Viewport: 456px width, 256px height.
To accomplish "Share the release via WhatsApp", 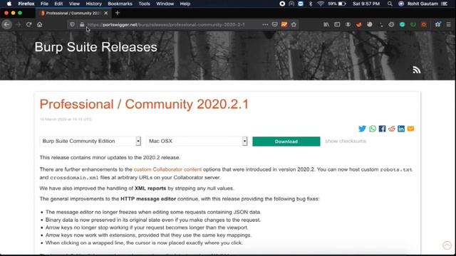I will [373, 129].
